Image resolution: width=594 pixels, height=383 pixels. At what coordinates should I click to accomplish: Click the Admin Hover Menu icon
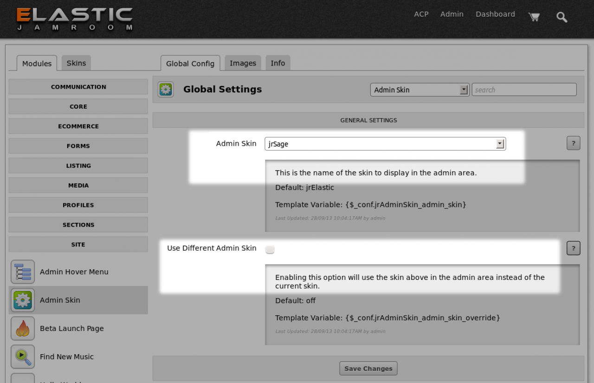pos(22,272)
